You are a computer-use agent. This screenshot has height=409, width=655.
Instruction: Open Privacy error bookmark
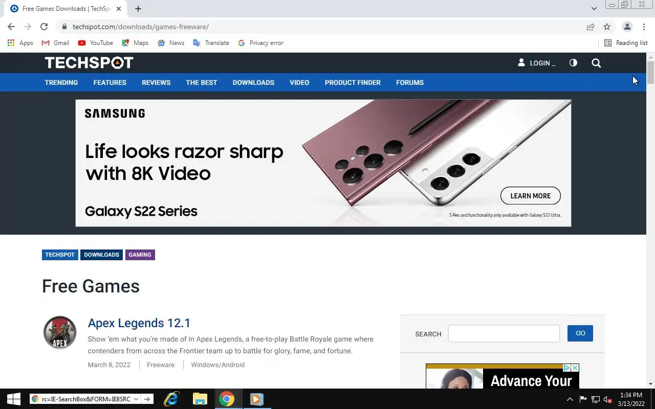coord(260,43)
